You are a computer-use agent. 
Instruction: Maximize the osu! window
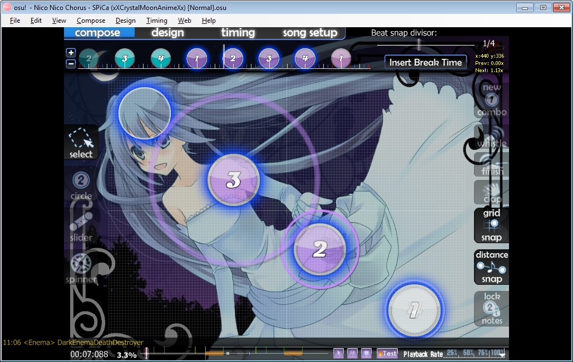coord(543,7)
